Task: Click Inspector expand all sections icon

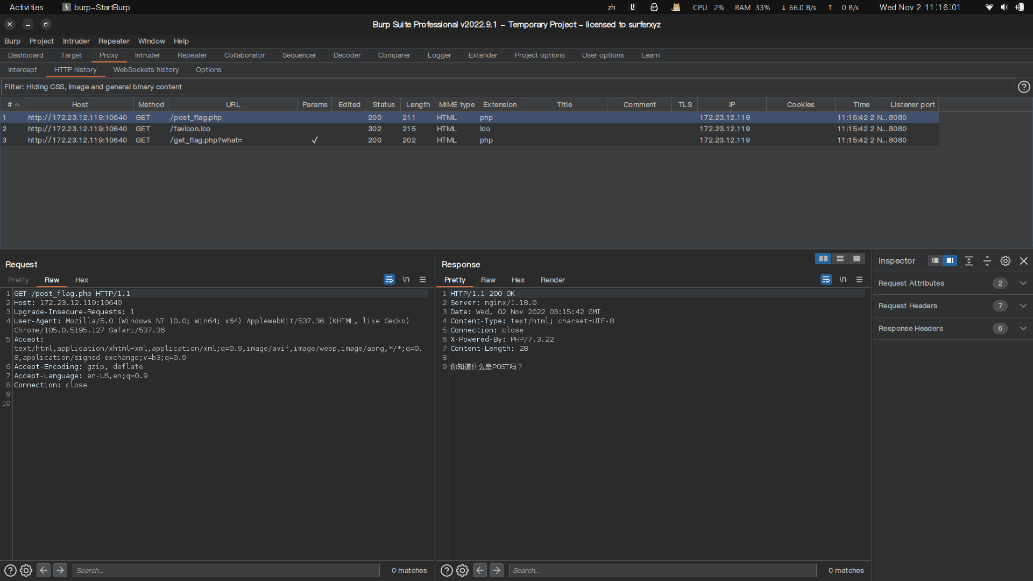Action: coord(969,261)
